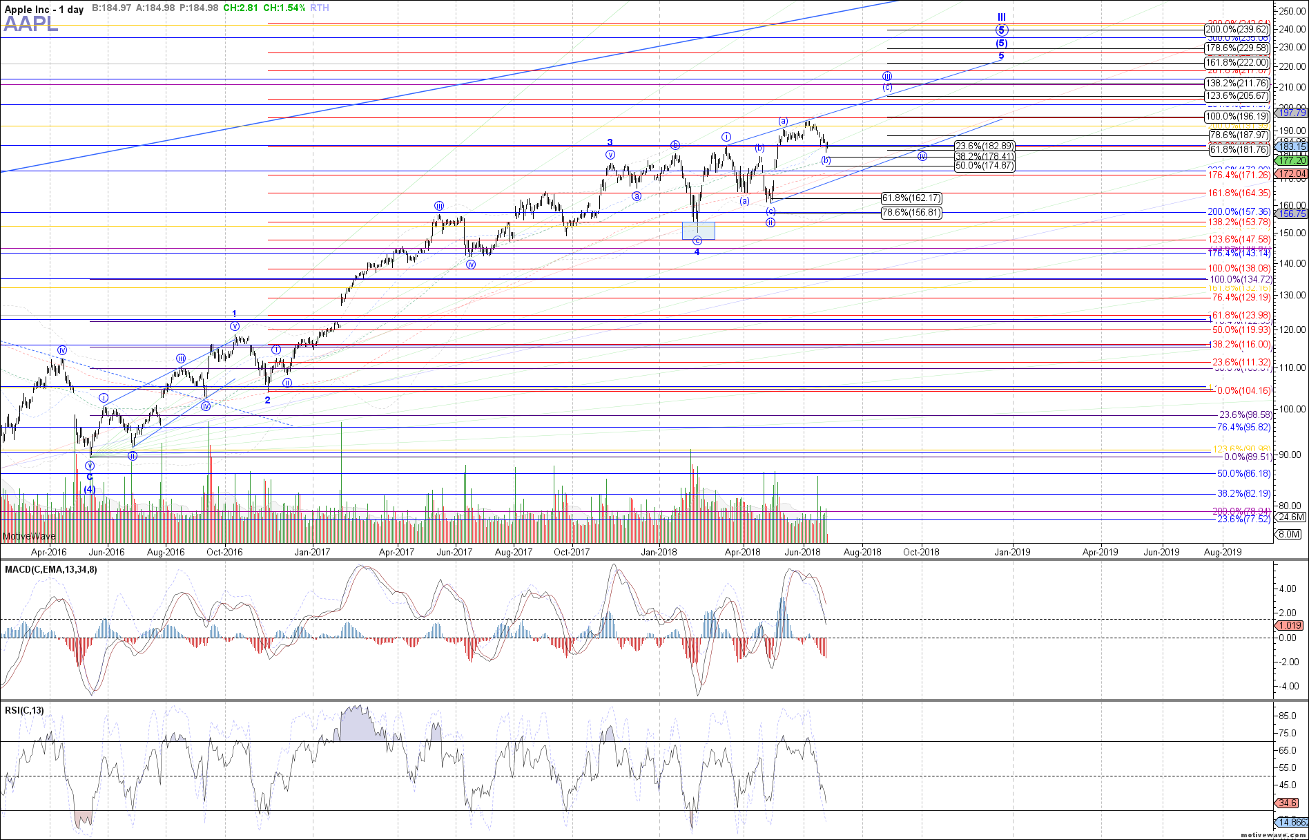The height and width of the screenshot is (840, 1309).
Task: Select the red 23.6%(111.32) label
Action: pyautogui.click(x=1241, y=363)
